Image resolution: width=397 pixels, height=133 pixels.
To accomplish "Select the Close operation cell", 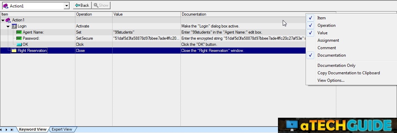I will (x=94, y=50).
